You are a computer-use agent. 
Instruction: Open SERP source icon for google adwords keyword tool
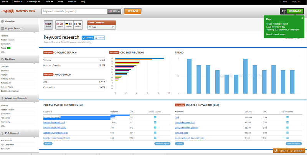coord(287,138)
